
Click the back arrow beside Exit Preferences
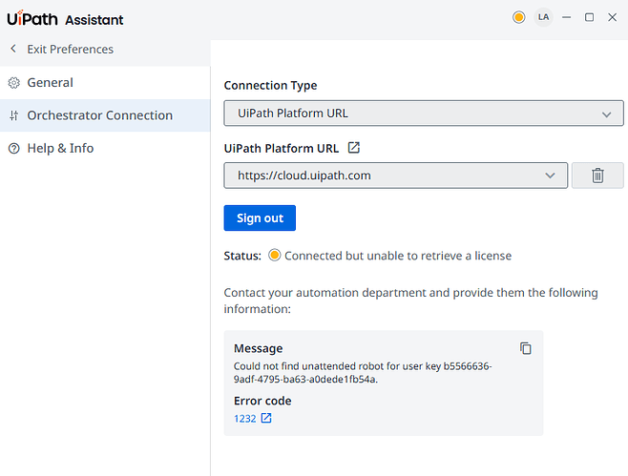coord(13,49)
